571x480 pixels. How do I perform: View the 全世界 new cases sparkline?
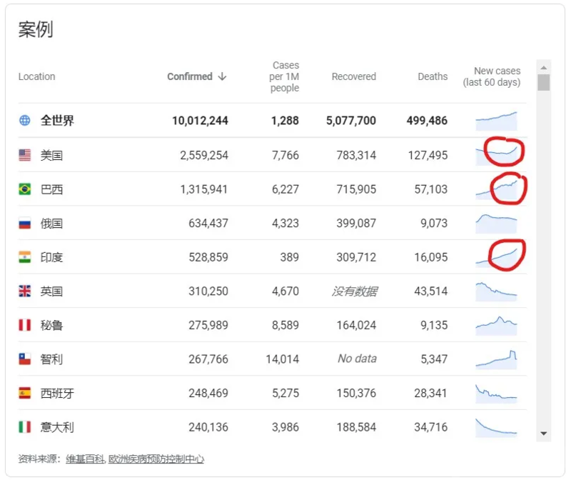coord(496,121)
